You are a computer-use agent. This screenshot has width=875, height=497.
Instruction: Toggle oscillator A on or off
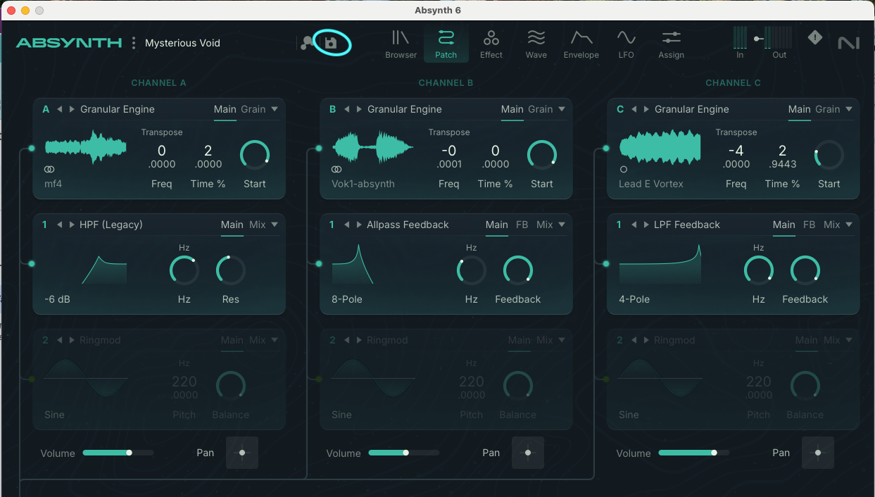coord(32,149)
